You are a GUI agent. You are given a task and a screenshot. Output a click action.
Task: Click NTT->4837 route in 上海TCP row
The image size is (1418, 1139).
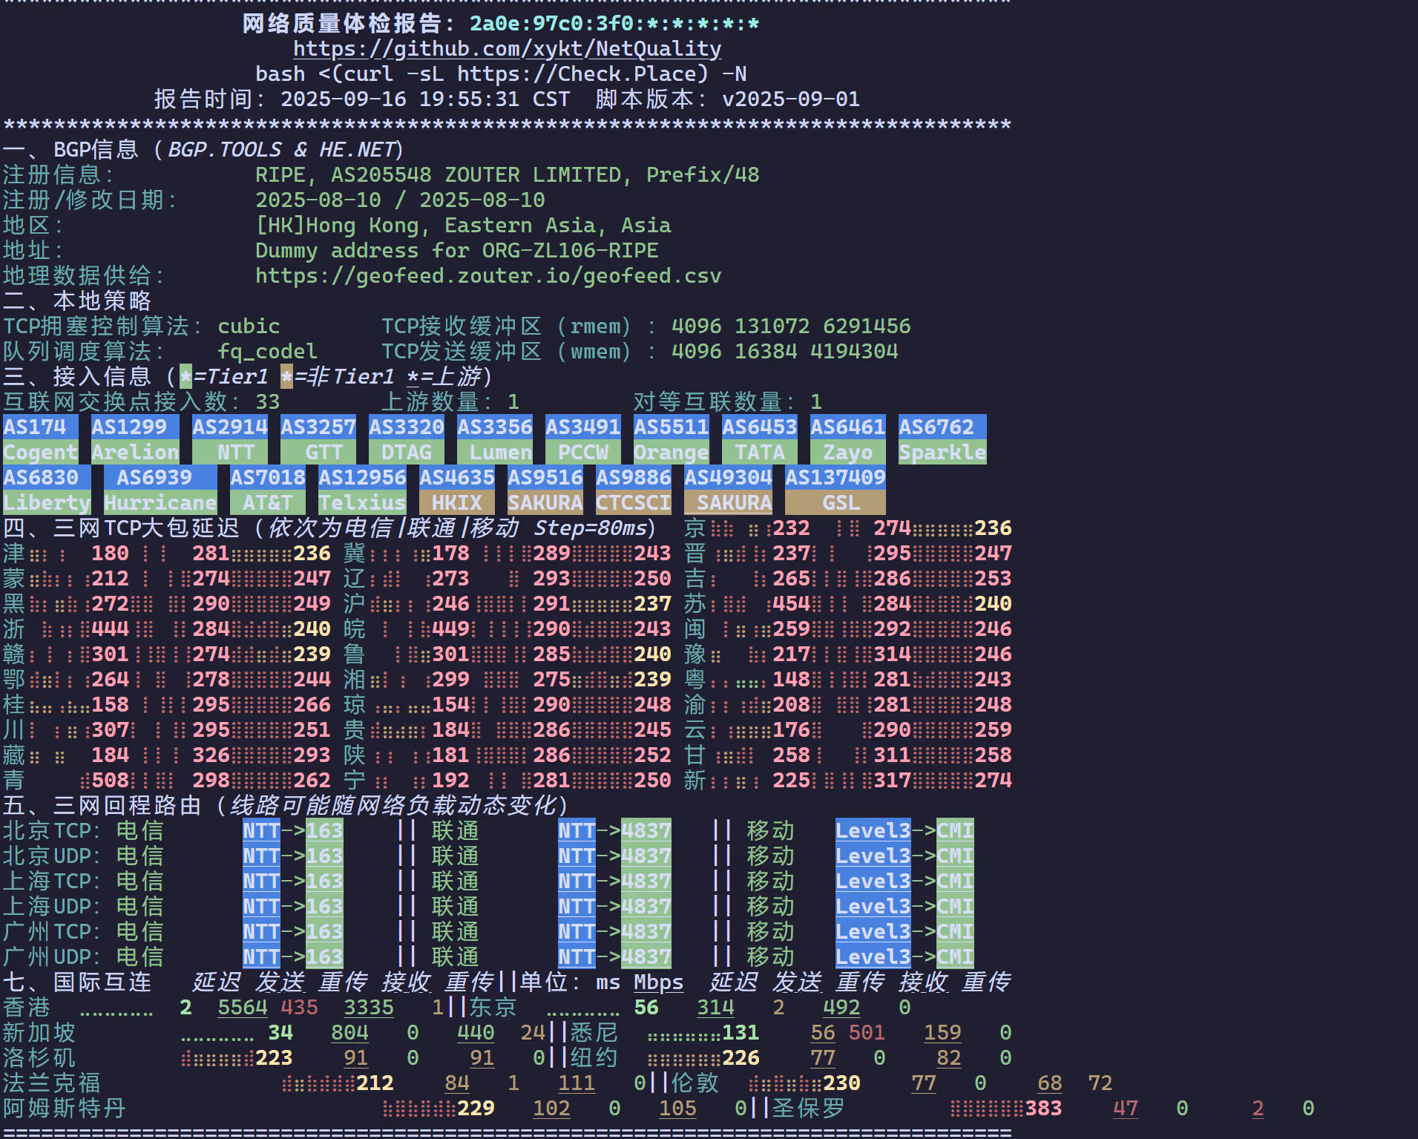pyautogui.click(x=614, y=882)
